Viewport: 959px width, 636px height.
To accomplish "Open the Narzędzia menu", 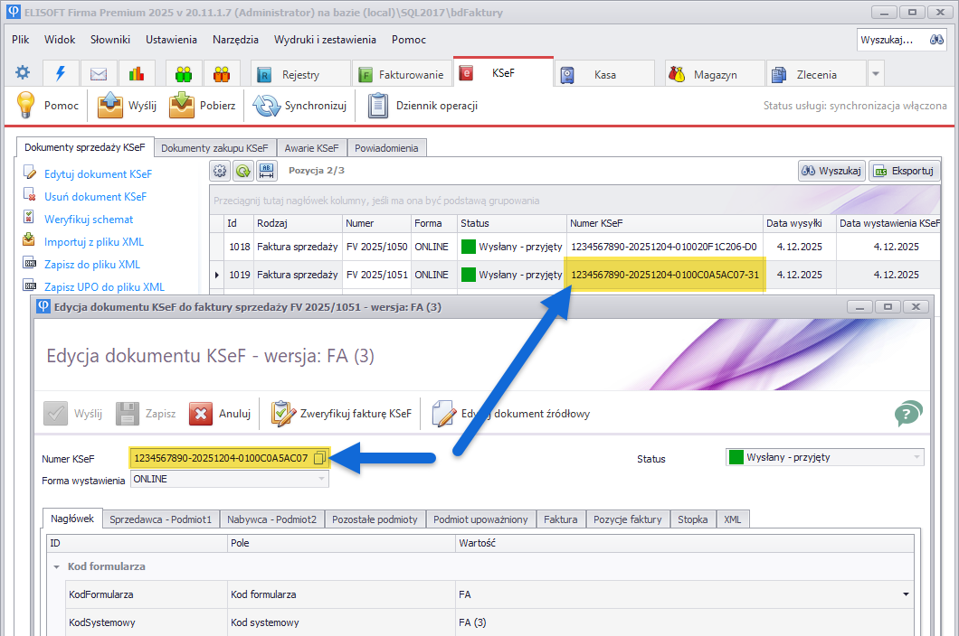I will click(235, 40).
